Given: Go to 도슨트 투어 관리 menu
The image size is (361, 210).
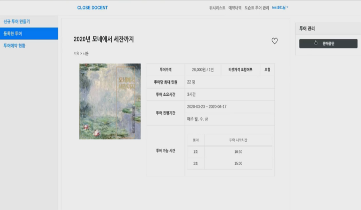Looking at the screenshot, I should tap(257, 8).
